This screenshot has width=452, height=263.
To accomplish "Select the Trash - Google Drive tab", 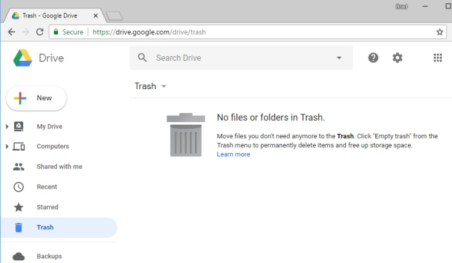I will [x=55, y=16].
